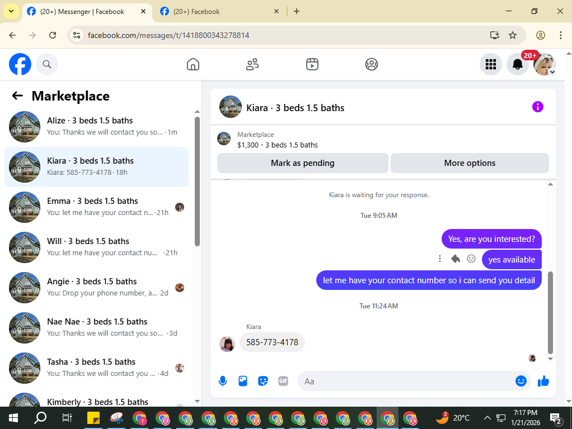Open the Groups icon in top navigation

(x=372, y=64)
